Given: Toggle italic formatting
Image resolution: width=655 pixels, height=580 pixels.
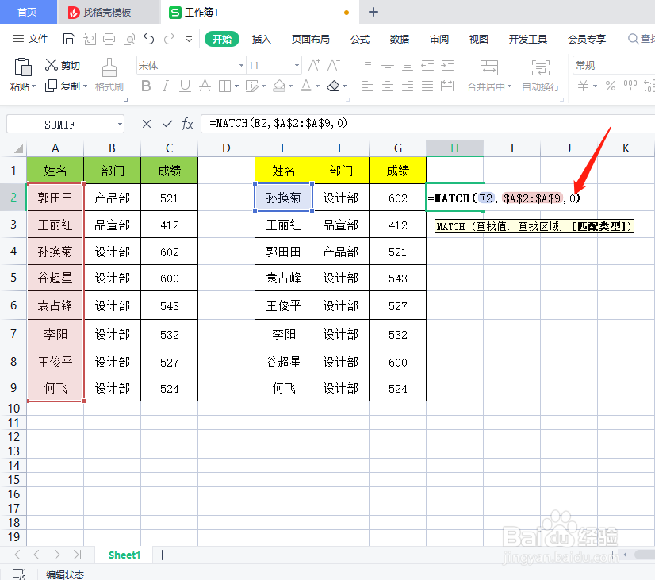Looking at the screenshot, I should point(166,84).
